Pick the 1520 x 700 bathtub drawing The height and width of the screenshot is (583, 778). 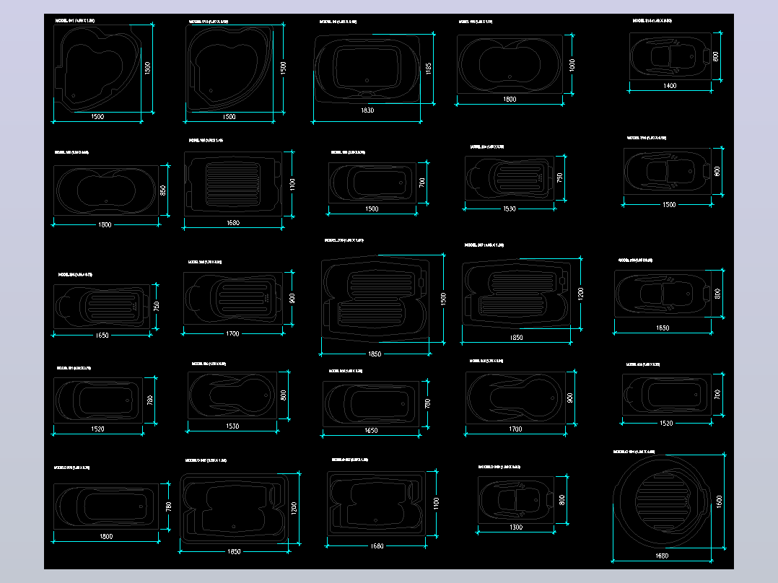click(x=667, y=395)
